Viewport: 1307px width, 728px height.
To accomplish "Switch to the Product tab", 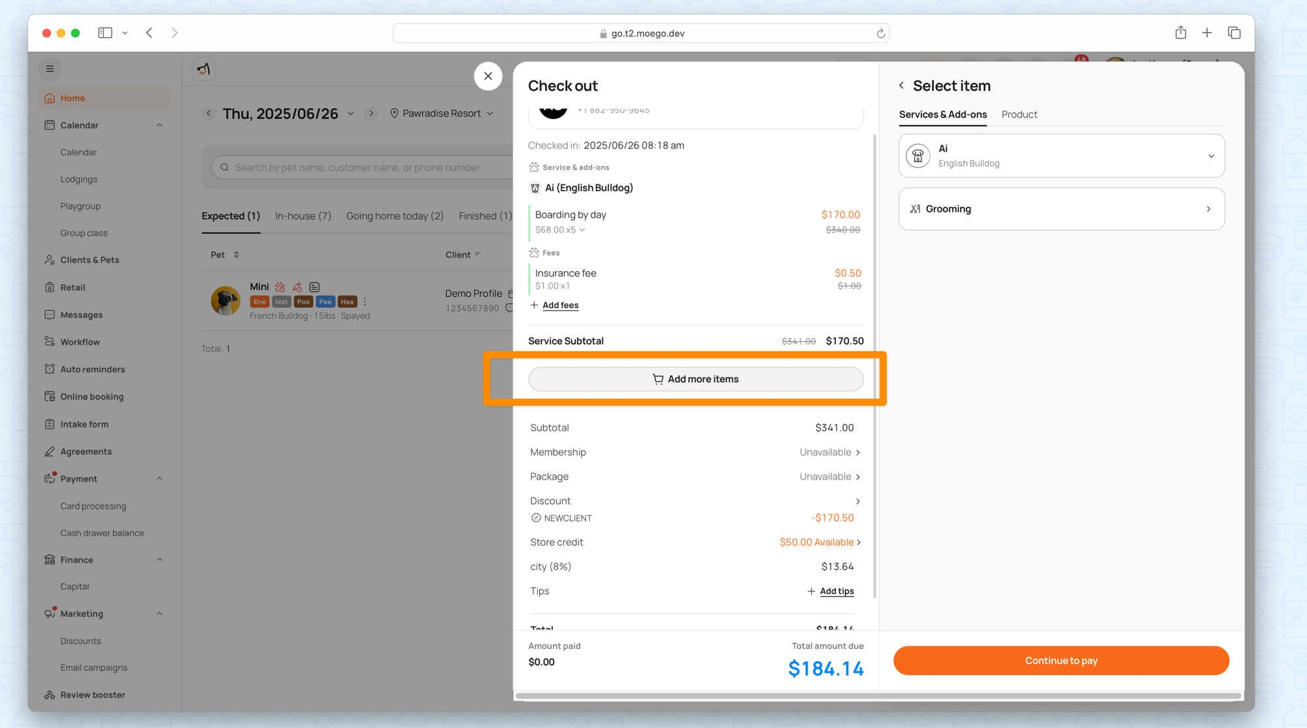I will tap(1019, 114).
